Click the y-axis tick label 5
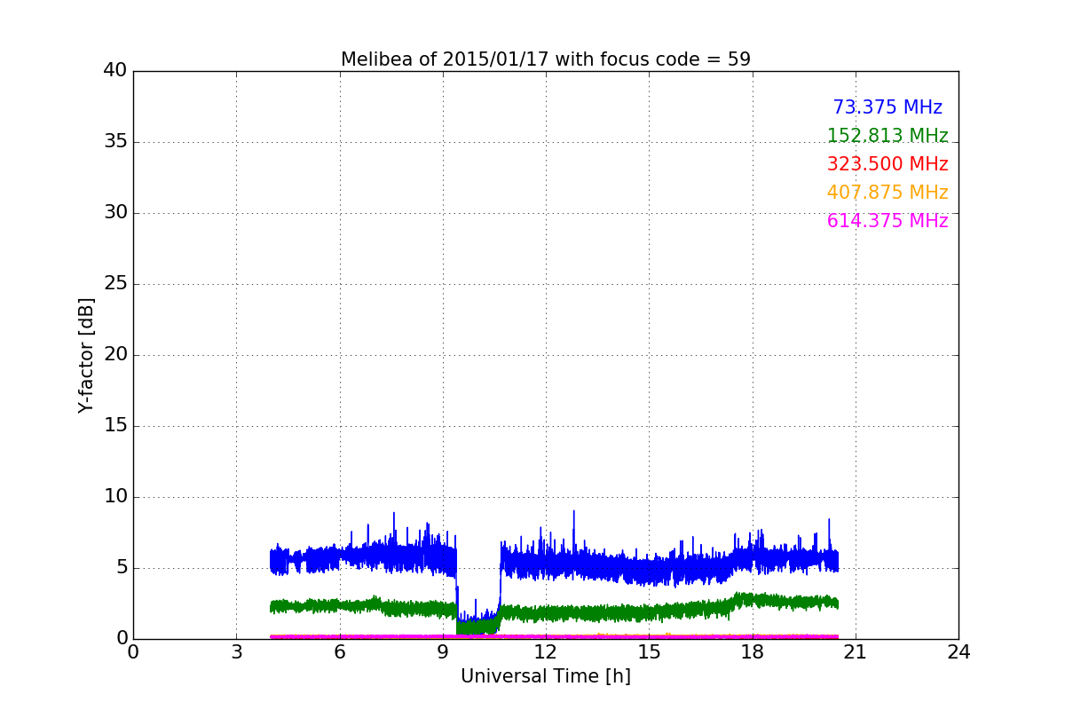1065x710 pixels. pyautogui.click(x=122, y=568)
